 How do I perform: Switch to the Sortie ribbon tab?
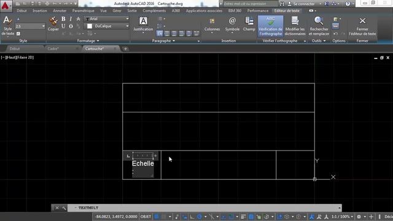pyautogui.click(x=132, y=11)
